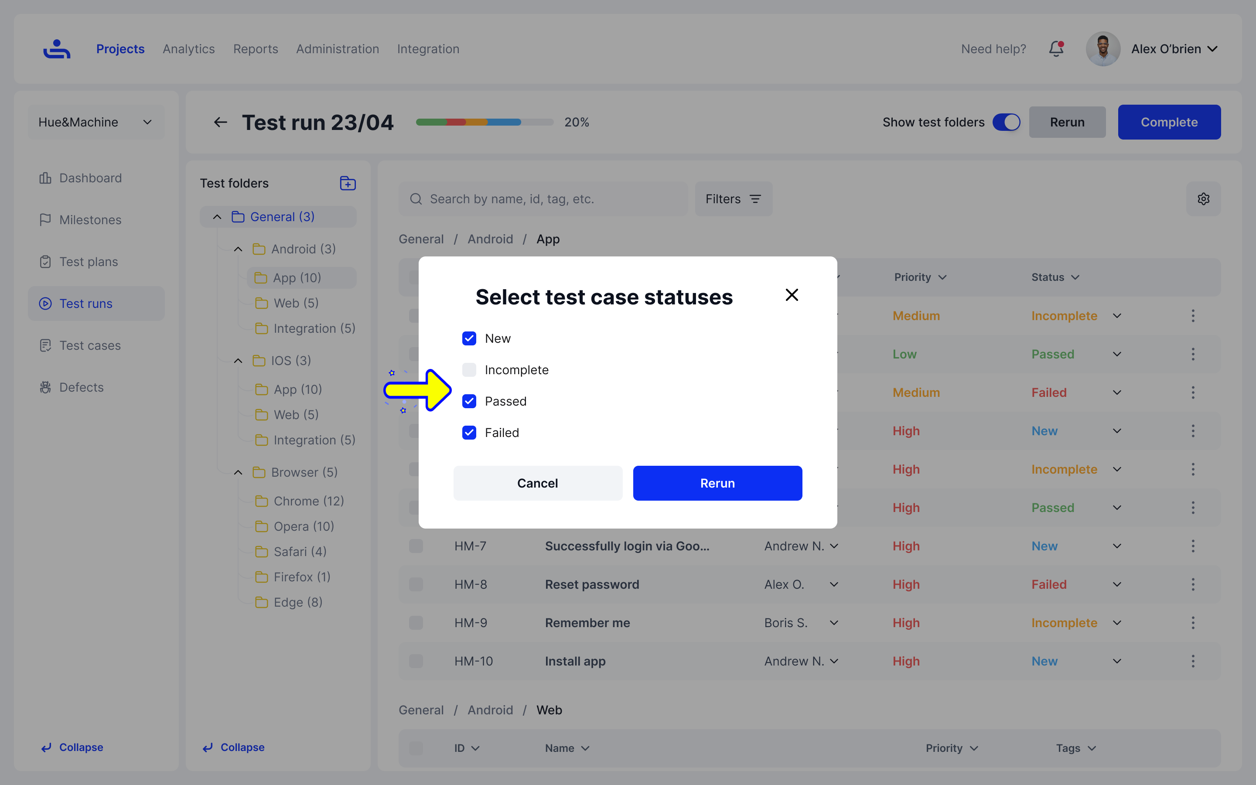Open the Integration tab

(428, 49)
